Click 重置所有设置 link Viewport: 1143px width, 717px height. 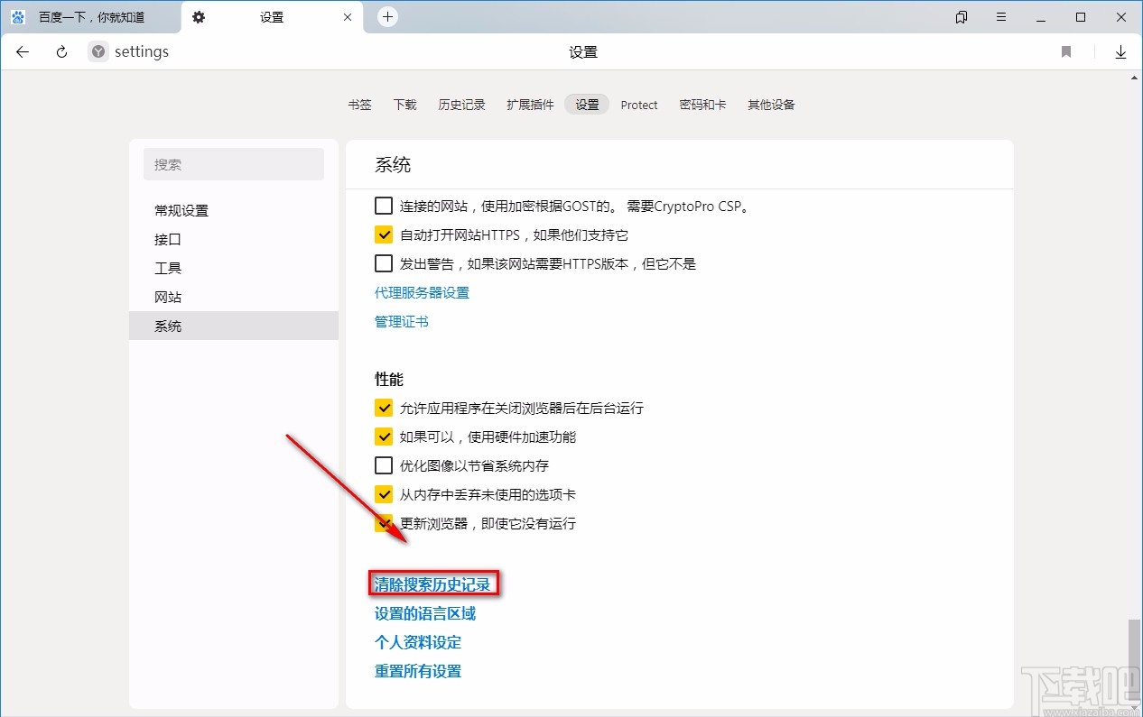pyautogui.click(x=417, y=671)
